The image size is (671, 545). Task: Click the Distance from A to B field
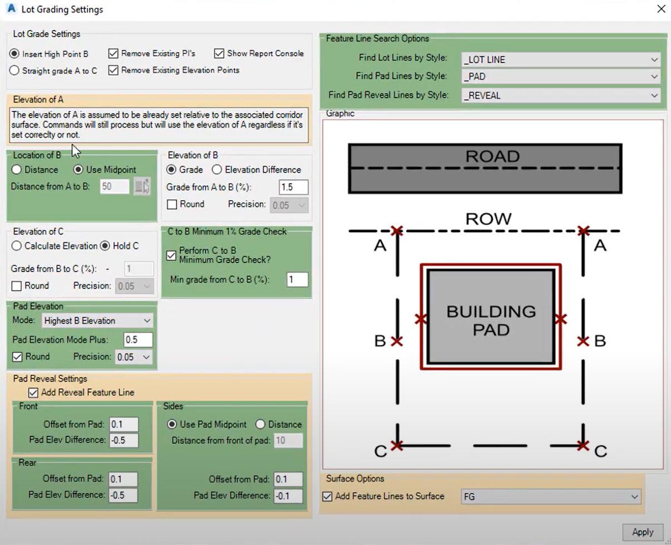coord(115,187)
